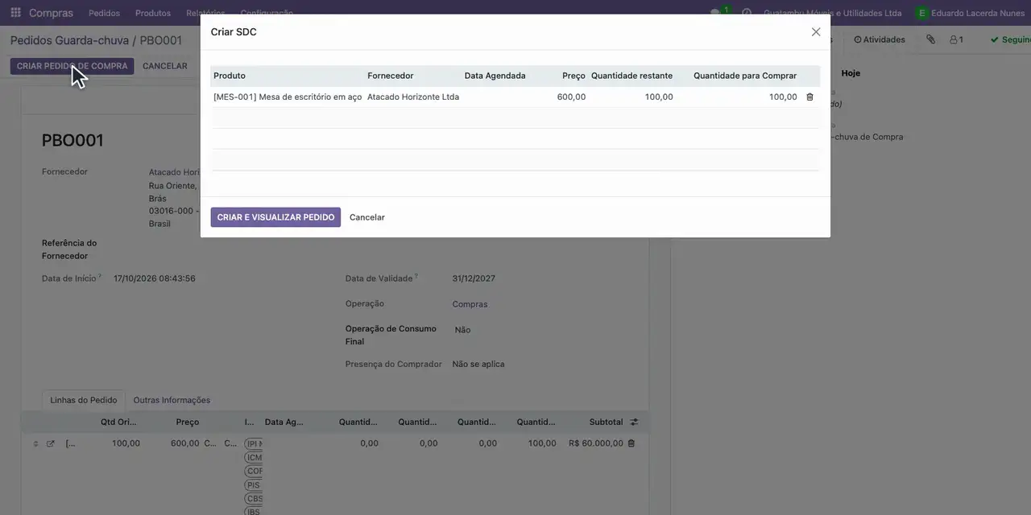The height and width of the screenshot is (515, 1031).
Task: Delete the Mesa de escritório line in dialog
Action: click(x=809, y=97)
